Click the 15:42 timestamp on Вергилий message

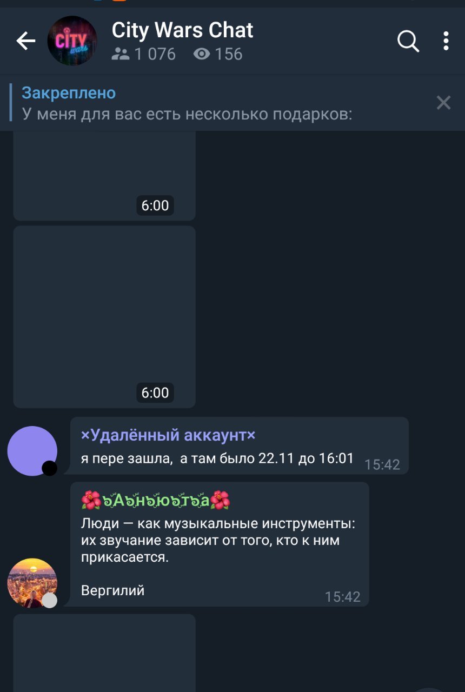[x=343, y=597]
